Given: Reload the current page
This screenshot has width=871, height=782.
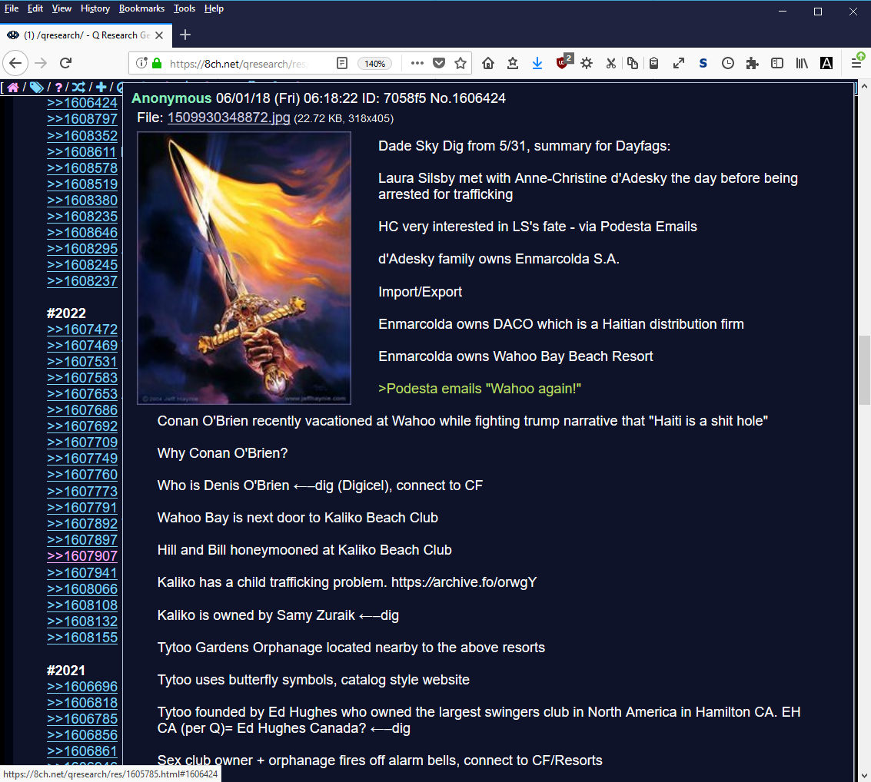Looking at the screenshot, I should pyautogui.click(x=65, y=63).
